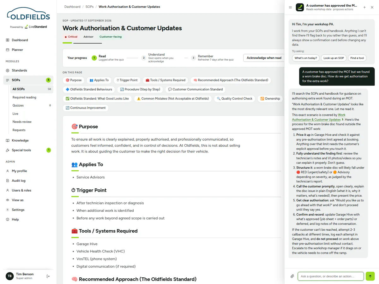Image resolution: width=379 pixels, height=284 pixels.
Task: Click the log out icon beside Tim Benson
Action: point(48,276)
